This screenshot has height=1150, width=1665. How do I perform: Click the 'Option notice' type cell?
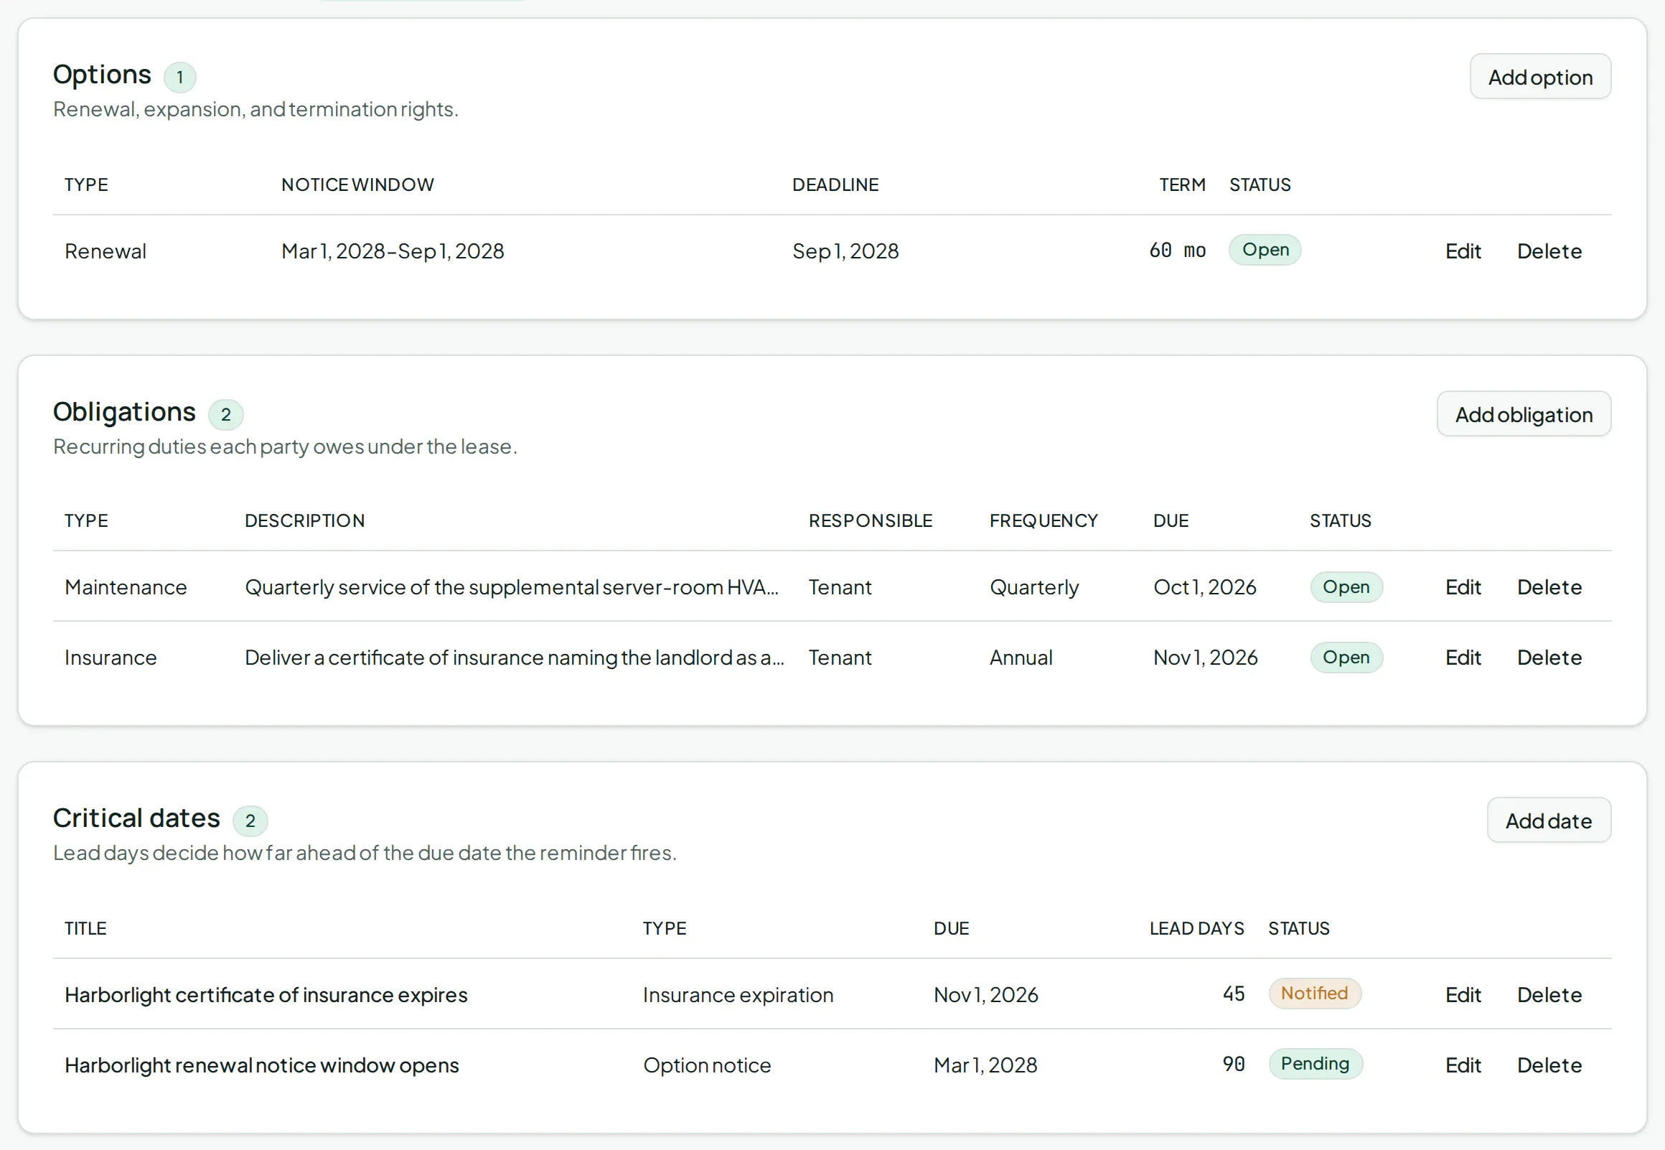[706, 1066]
